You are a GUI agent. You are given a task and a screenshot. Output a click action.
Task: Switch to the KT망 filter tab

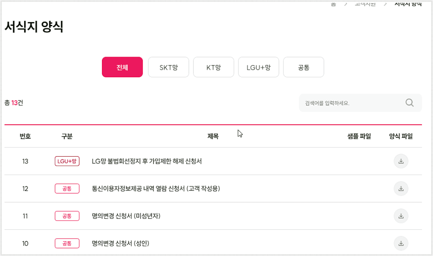point(214,67)
